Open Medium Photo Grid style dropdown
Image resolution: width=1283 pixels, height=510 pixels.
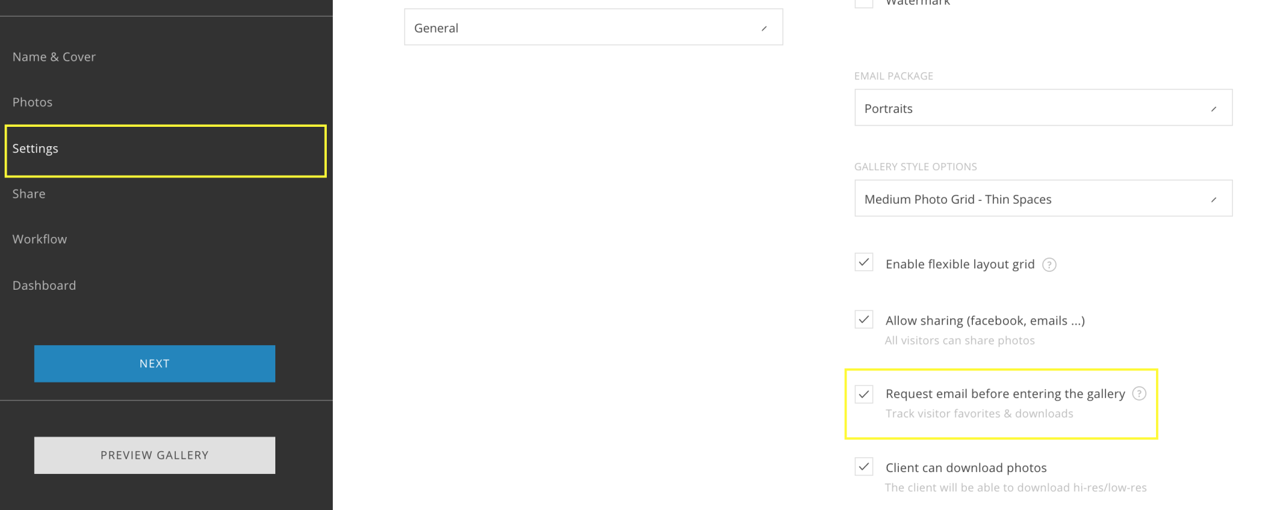point(1042,198)
